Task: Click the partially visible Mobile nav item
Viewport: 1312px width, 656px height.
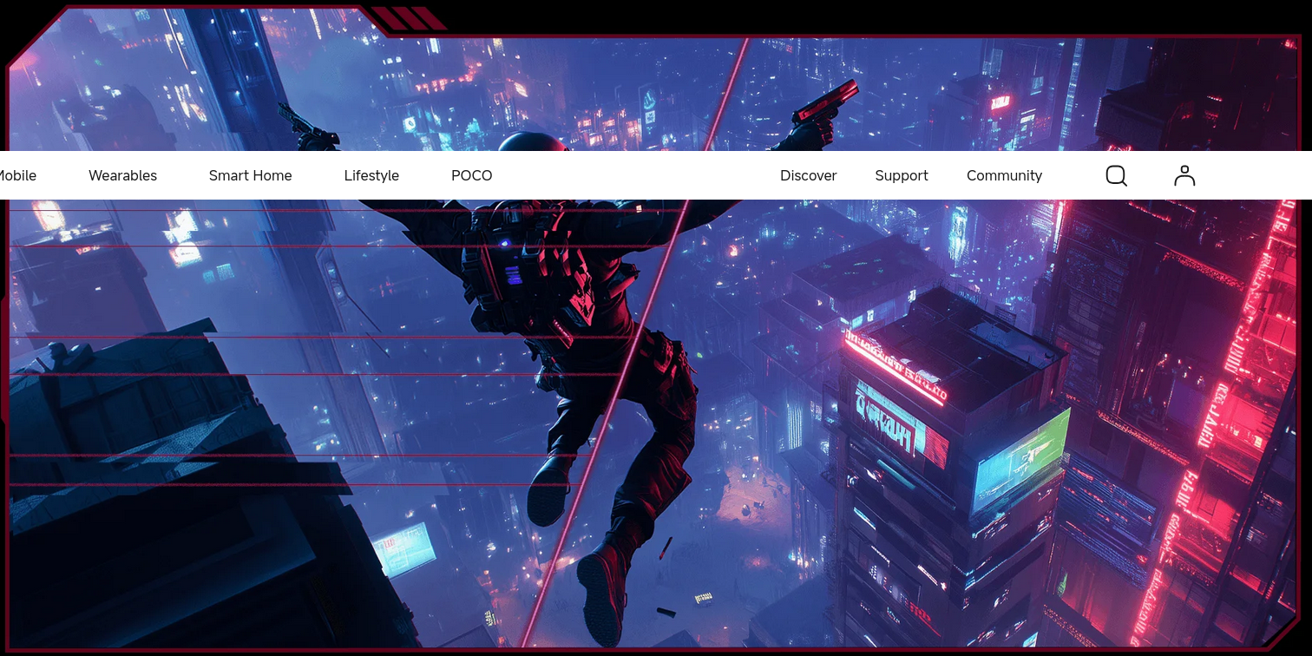Action: pos(17,176)
